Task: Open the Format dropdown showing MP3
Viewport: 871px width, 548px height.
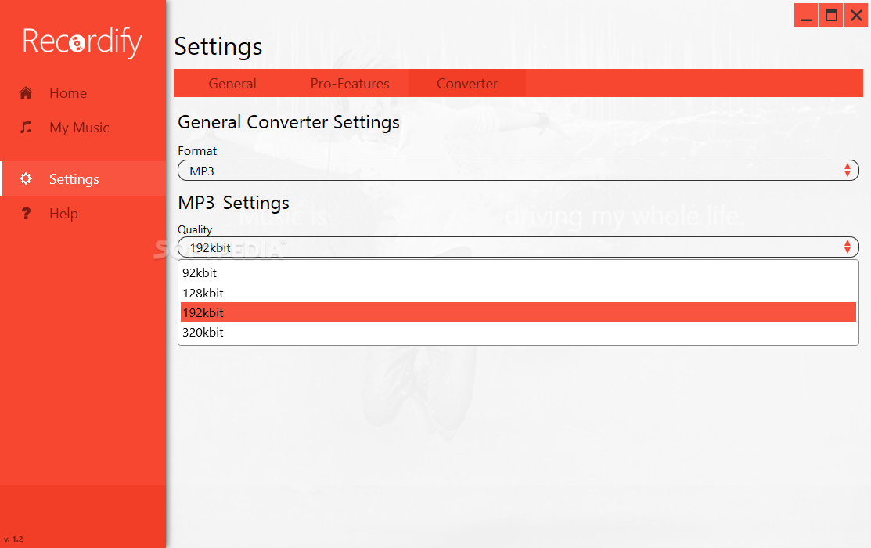Action: [x=518, y=171]
